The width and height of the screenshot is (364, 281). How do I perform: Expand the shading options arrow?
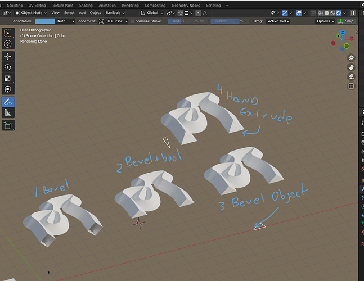pos(344,13)
